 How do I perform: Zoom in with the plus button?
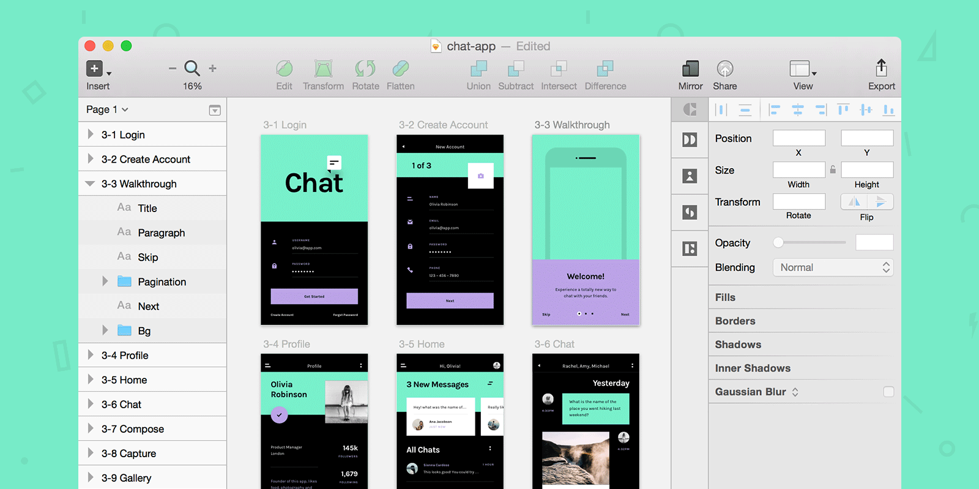coord(212,68)
